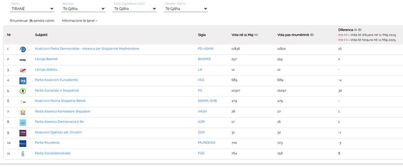Select difference value -4 in KEA row

point(340,80)
